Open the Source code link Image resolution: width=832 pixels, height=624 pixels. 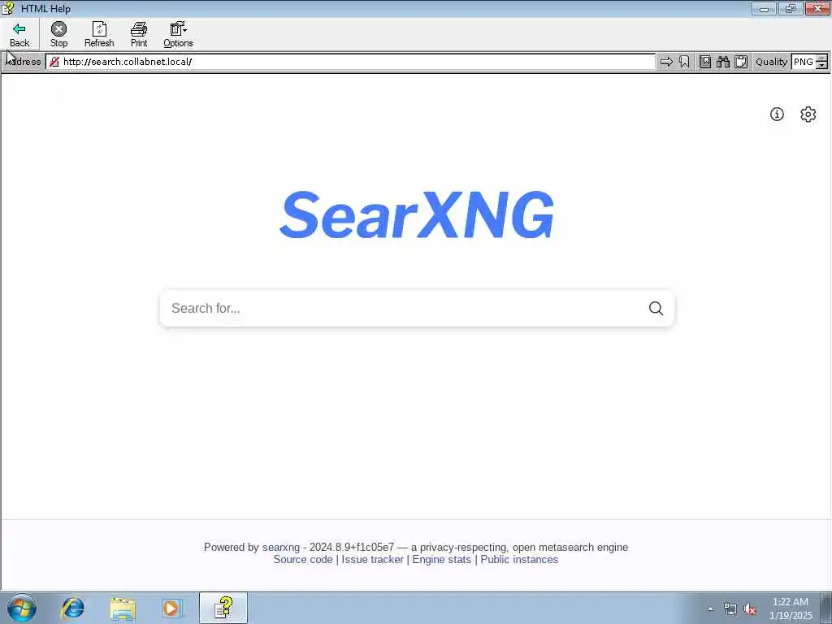(x=303, y=559)
